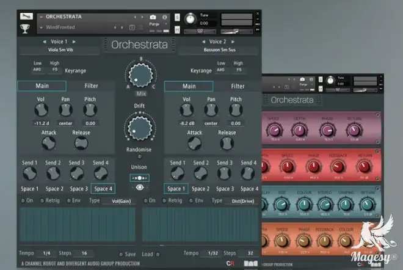Screen dimensions: 403x270
Task: Open Dist(Drive) Type dropdown
Action: click(242, 201)
